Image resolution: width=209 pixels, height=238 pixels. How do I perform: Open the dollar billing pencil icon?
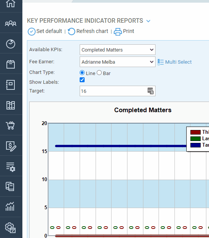[11, 146]
